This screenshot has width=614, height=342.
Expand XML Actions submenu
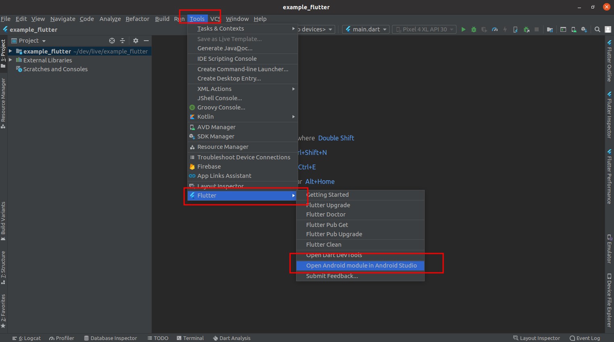tap(243, 89)
